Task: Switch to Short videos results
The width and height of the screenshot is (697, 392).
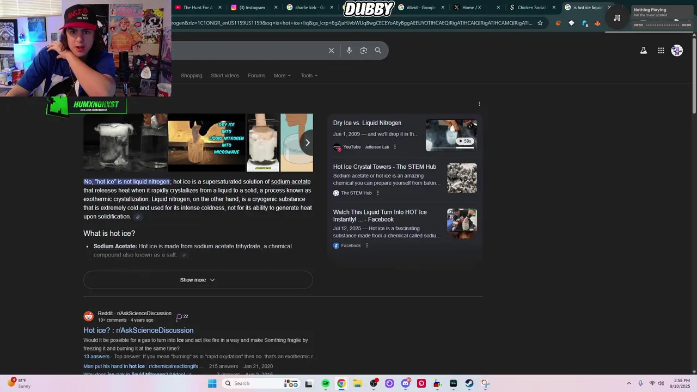Action: coord(225,76)
